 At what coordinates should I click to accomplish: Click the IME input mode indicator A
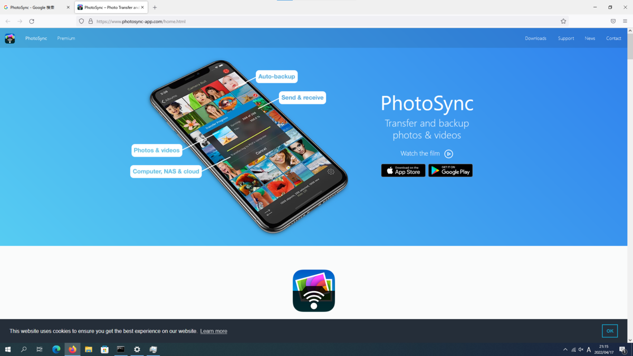589,350
